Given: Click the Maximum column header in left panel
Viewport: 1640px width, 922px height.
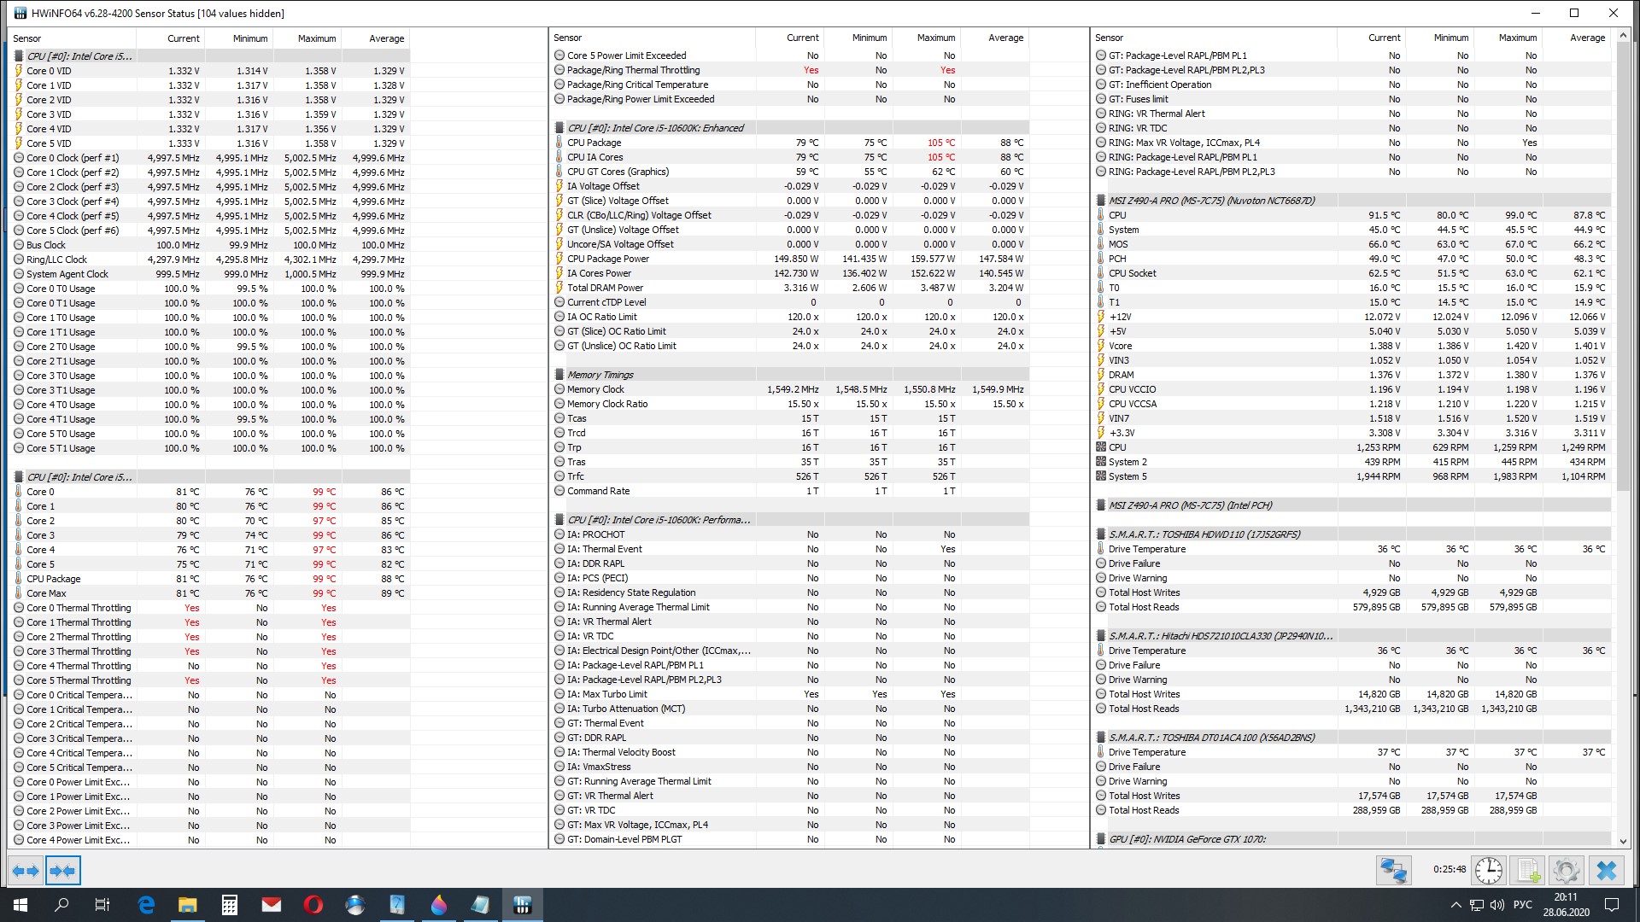Looking at the screenshot, I should (x=316, y=38).
